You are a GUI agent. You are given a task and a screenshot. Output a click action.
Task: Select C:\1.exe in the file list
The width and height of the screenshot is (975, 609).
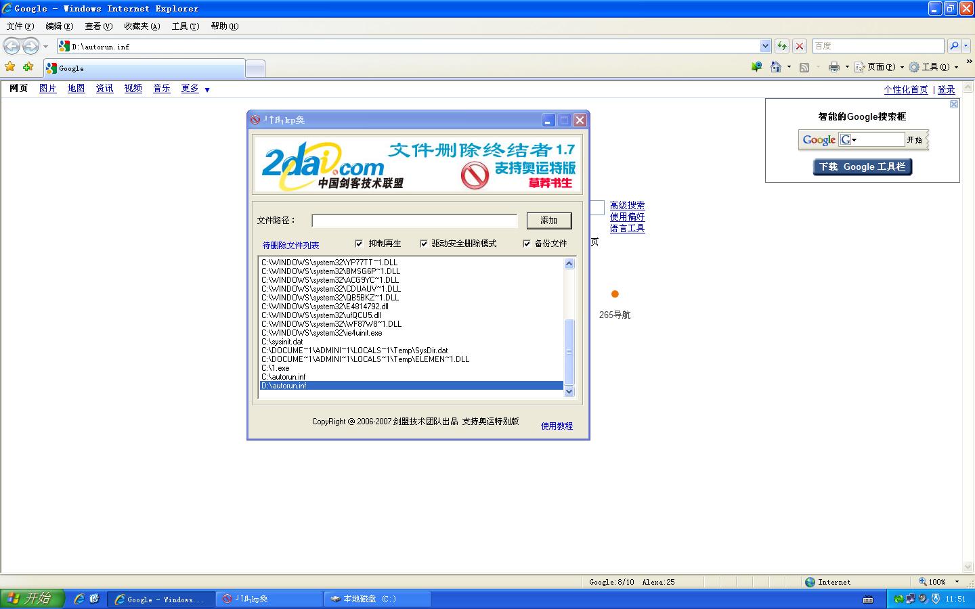click(412, 368)
